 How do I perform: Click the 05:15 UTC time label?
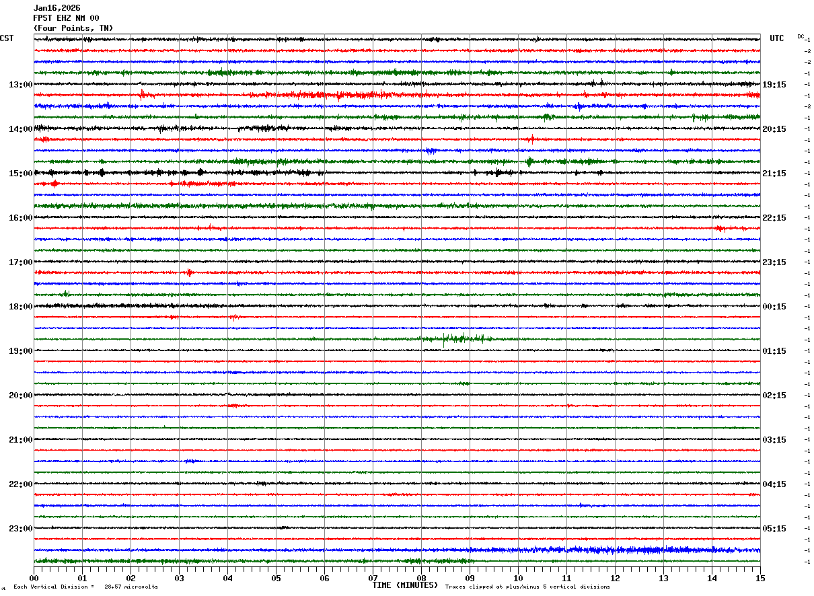774,529
